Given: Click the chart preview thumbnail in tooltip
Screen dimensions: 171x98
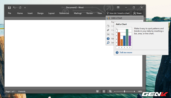Looking at the screenshot, I should (124, 38).
